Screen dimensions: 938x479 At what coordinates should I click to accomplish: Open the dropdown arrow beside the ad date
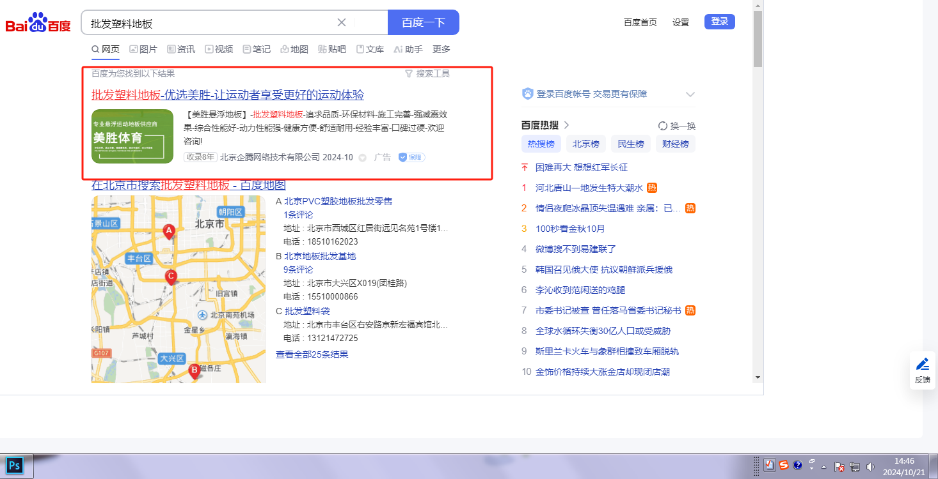[362, 158]
